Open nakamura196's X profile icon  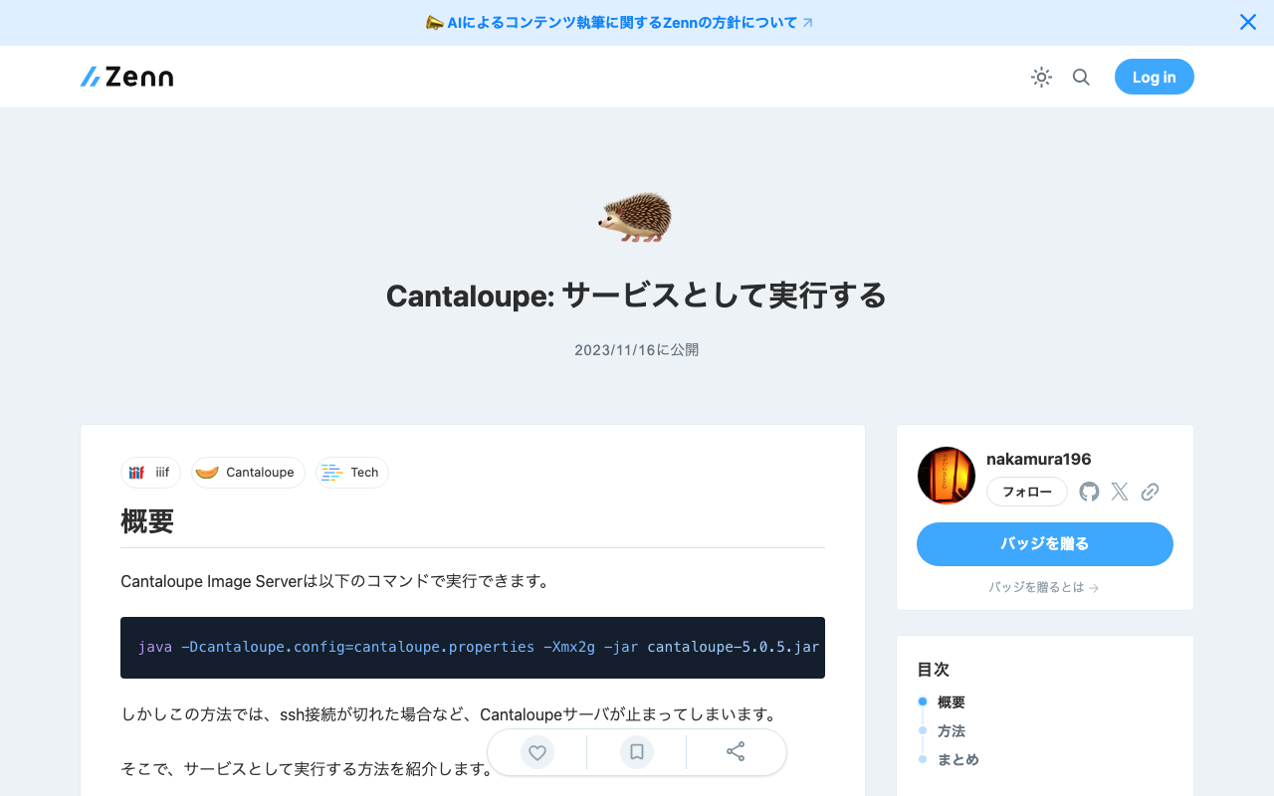1119,492
